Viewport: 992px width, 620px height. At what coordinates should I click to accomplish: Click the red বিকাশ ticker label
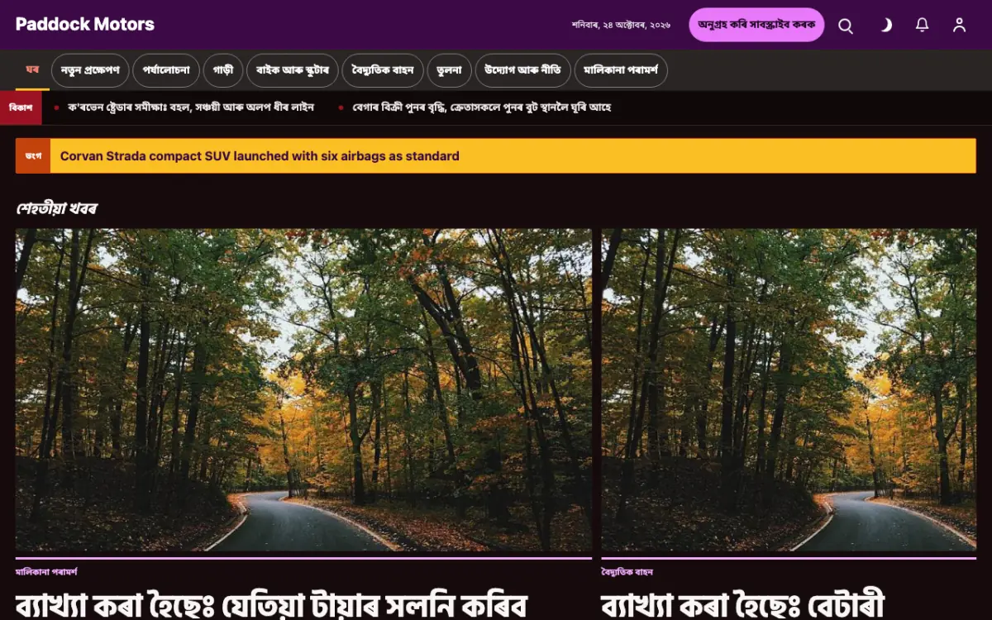21,107
